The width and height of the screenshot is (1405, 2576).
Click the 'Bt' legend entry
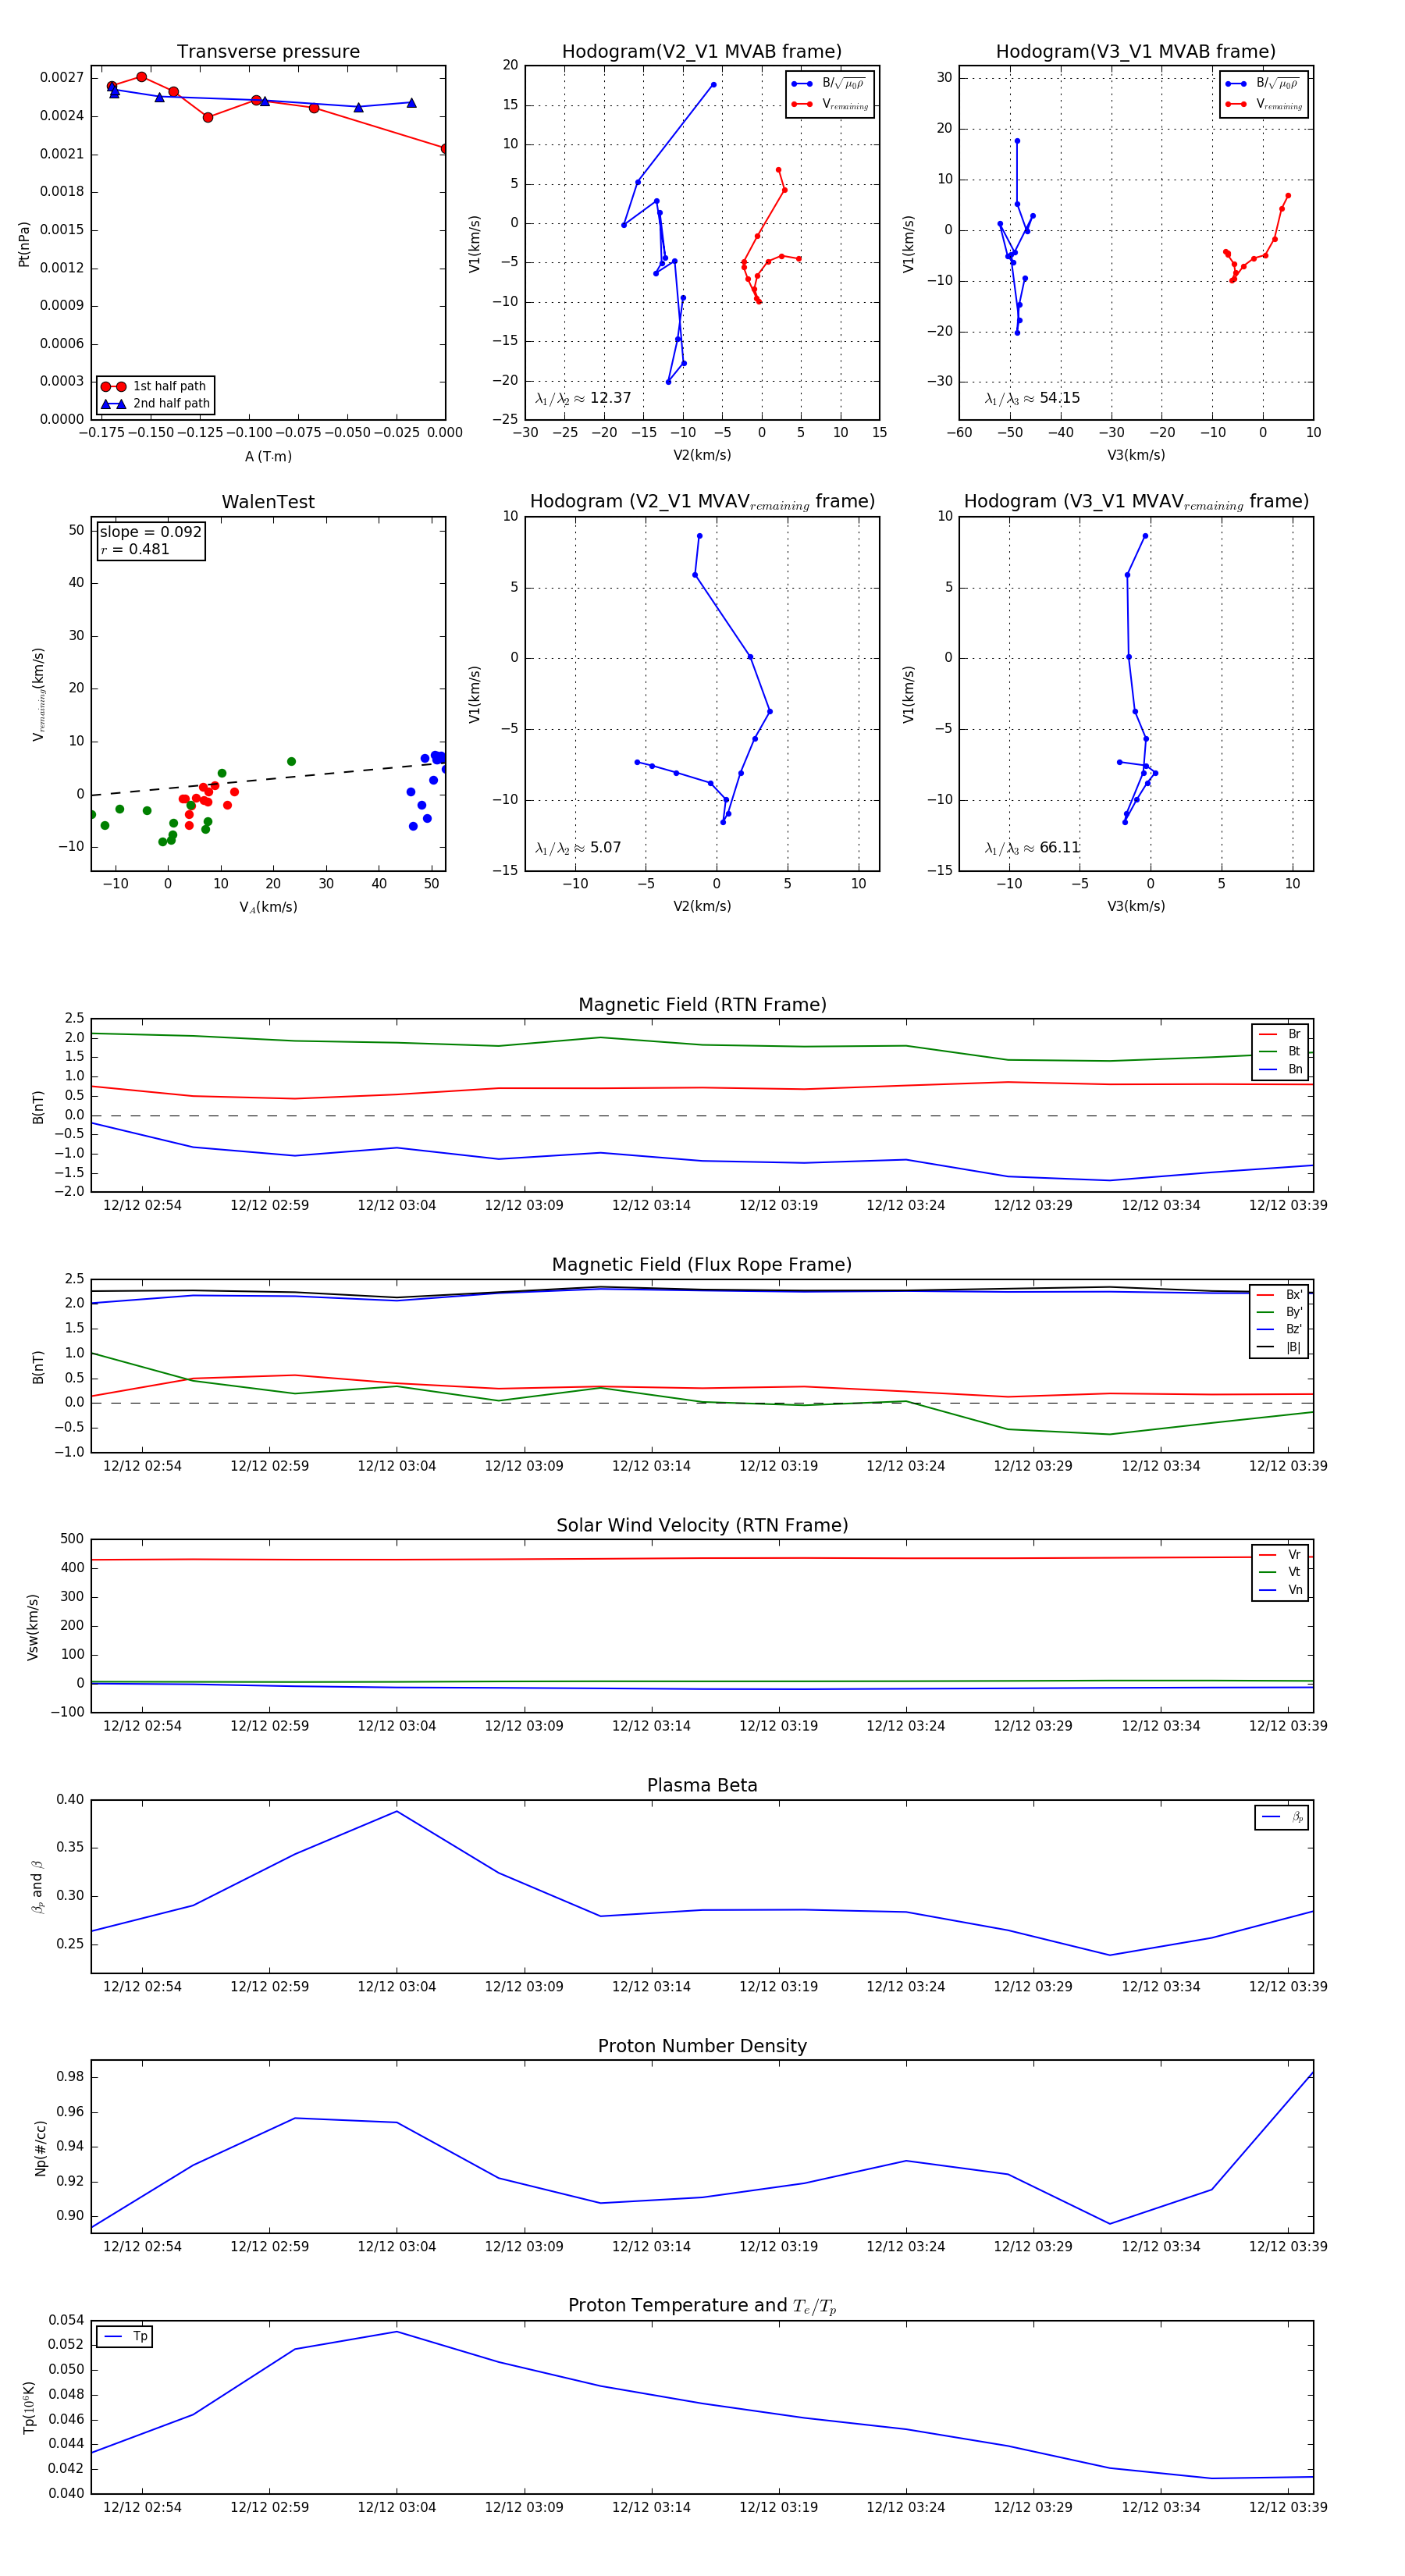(x=1281, y=1051)
